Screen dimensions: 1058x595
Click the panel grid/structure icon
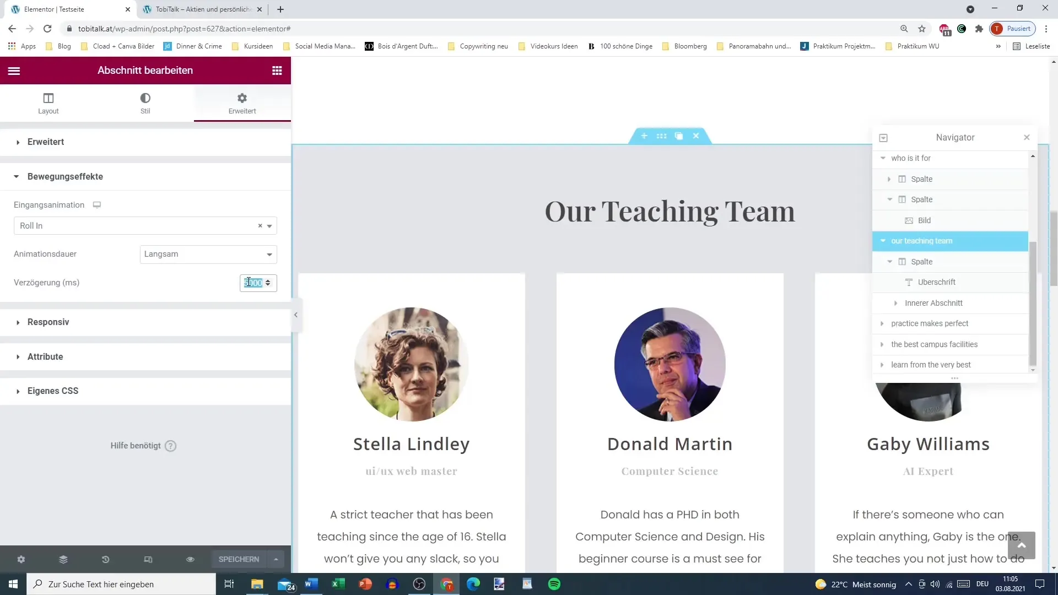[278, 70]
